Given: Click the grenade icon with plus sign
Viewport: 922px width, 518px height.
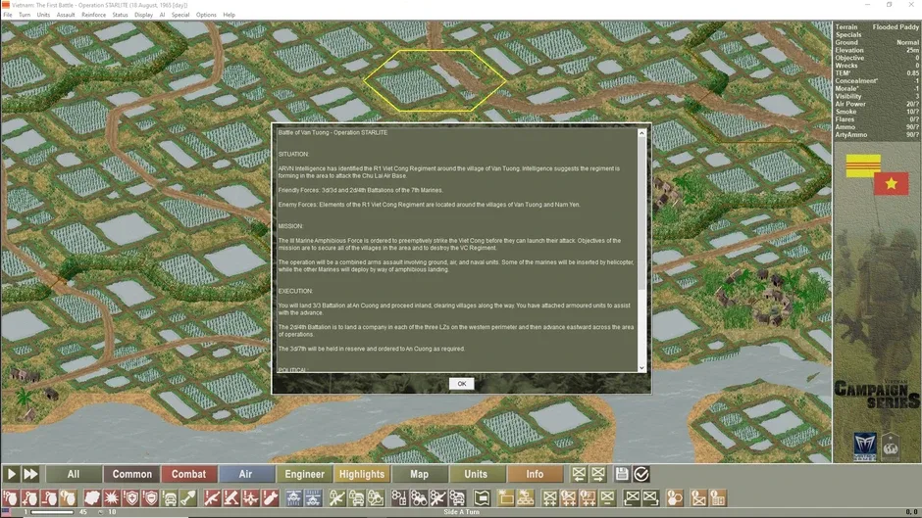Looking at the screenshot, I should 29,498.
